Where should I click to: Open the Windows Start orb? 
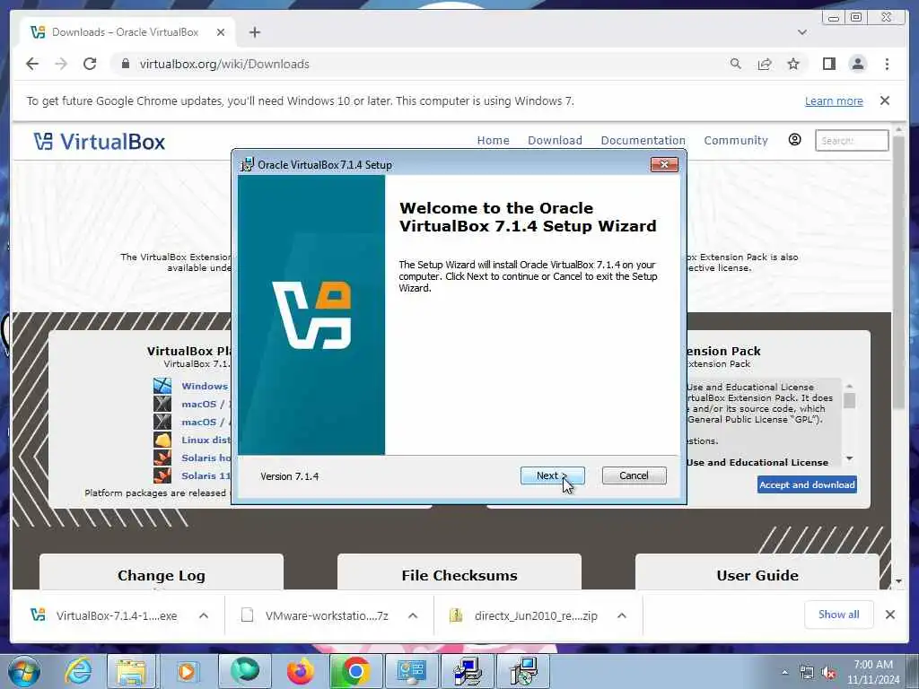24,671
